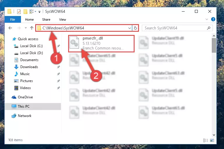The height and width of the screenshot is (149, 224).
Task: Open Downloads in the sidebar
Action: point(29,67)
